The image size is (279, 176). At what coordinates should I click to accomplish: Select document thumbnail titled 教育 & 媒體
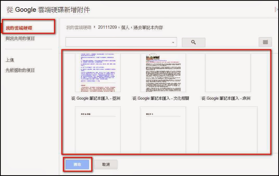point(98,130)
